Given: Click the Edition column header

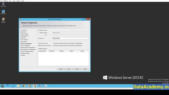Looking at the screenshot, I should [75, 51].
